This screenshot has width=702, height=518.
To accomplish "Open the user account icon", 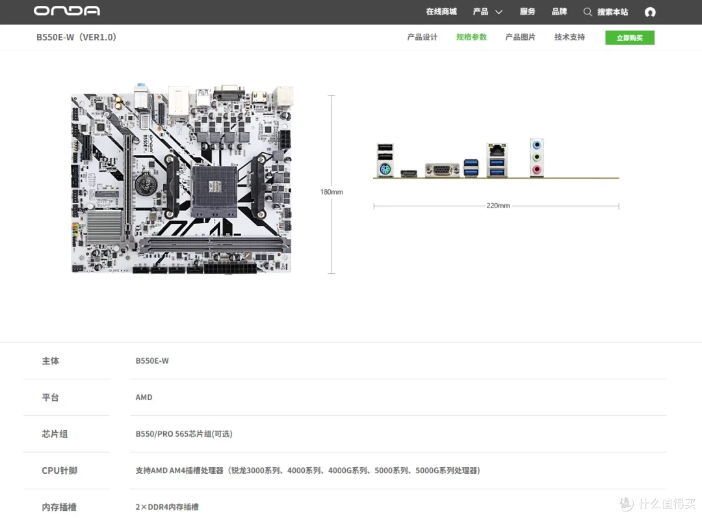I will click(x=650, y=12).
